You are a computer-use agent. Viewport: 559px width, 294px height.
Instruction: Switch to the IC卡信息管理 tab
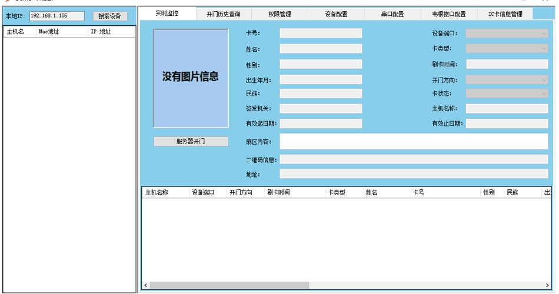click(505, 14)
